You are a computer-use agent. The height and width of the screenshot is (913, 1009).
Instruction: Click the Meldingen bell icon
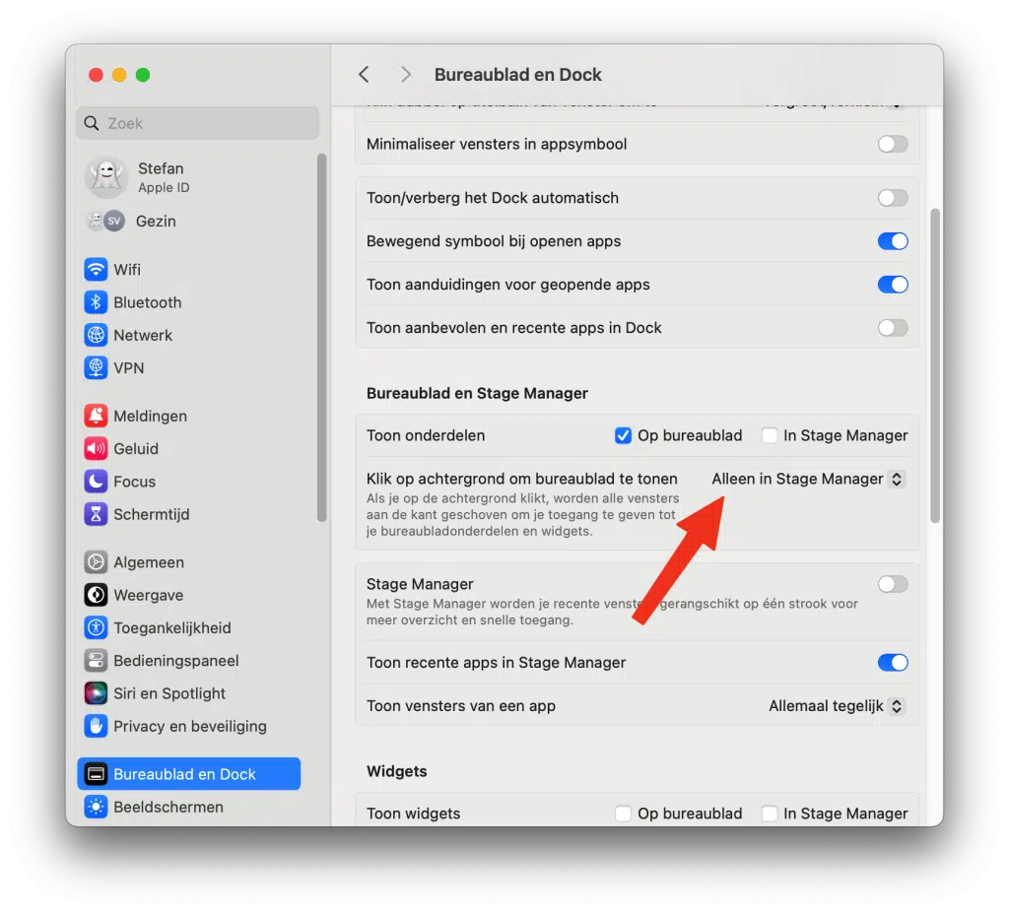[96, 417]
